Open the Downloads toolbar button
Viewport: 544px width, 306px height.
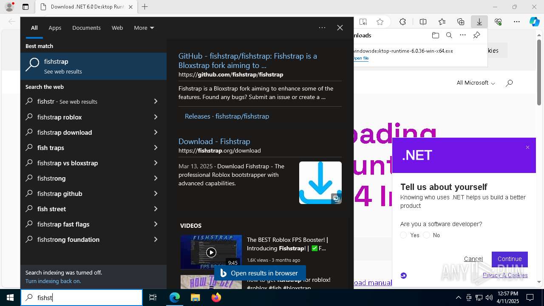pos(479,22)
